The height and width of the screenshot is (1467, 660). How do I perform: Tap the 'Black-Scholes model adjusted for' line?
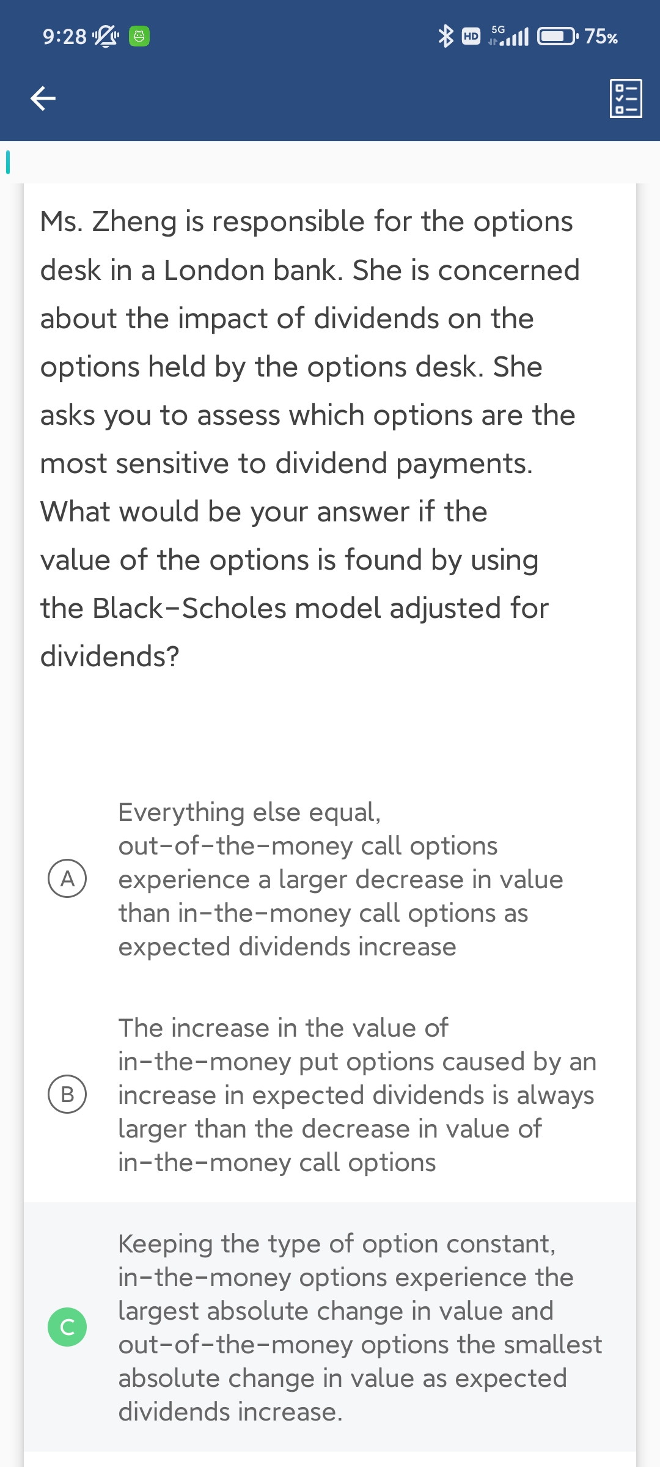(x=295, y=608)
